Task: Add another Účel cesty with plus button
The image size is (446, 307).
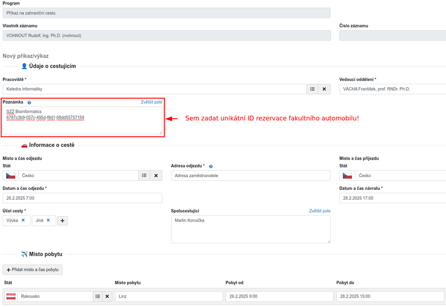Action: [x=62, y=220]
